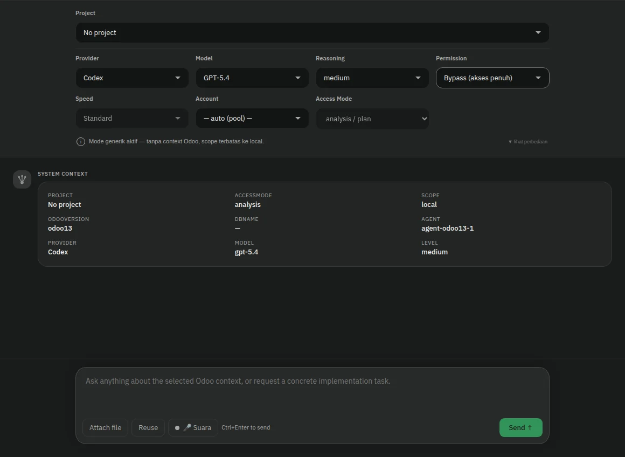The image size is (625, 457).
Task: Open the Provider dropdown set to Codex
Action: pyautogui.click(x=132, y=78)
